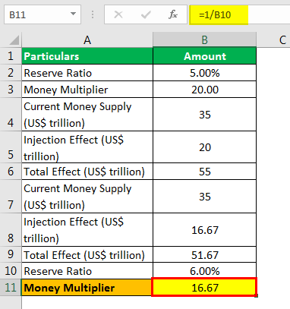The image size is (290, 309).
Task: Select row 7 header
Action: [11, 197]
